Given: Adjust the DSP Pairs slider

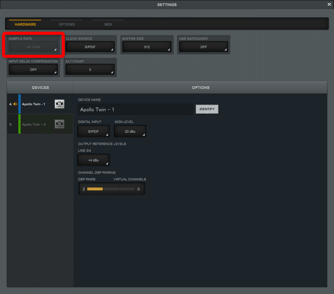Looking at the screenshot, I should 111,189.
